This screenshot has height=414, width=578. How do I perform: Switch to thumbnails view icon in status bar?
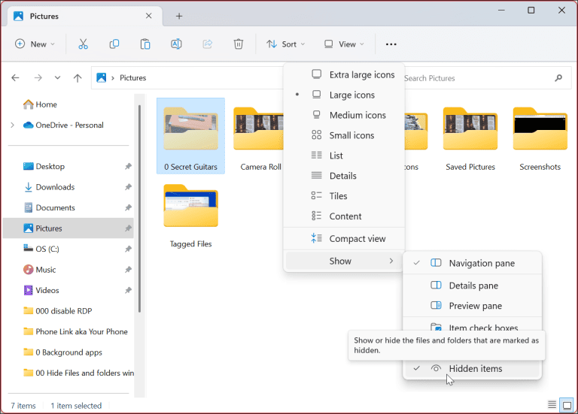tap(566, 406)
